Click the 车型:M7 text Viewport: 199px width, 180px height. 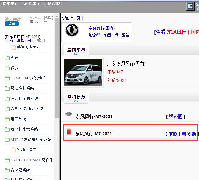[115, 72]
